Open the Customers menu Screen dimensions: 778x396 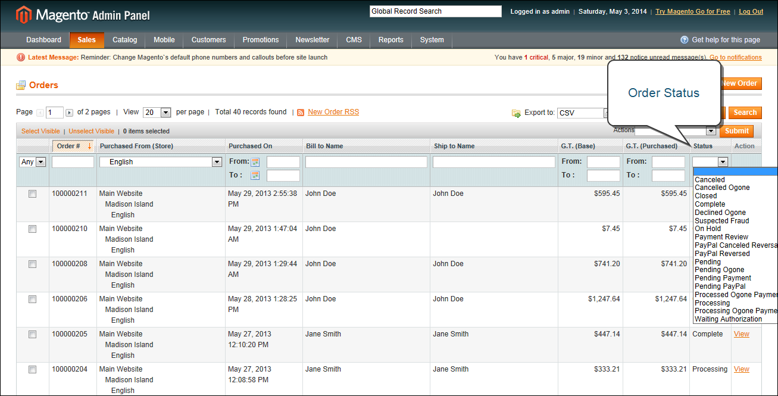point(209,40)
